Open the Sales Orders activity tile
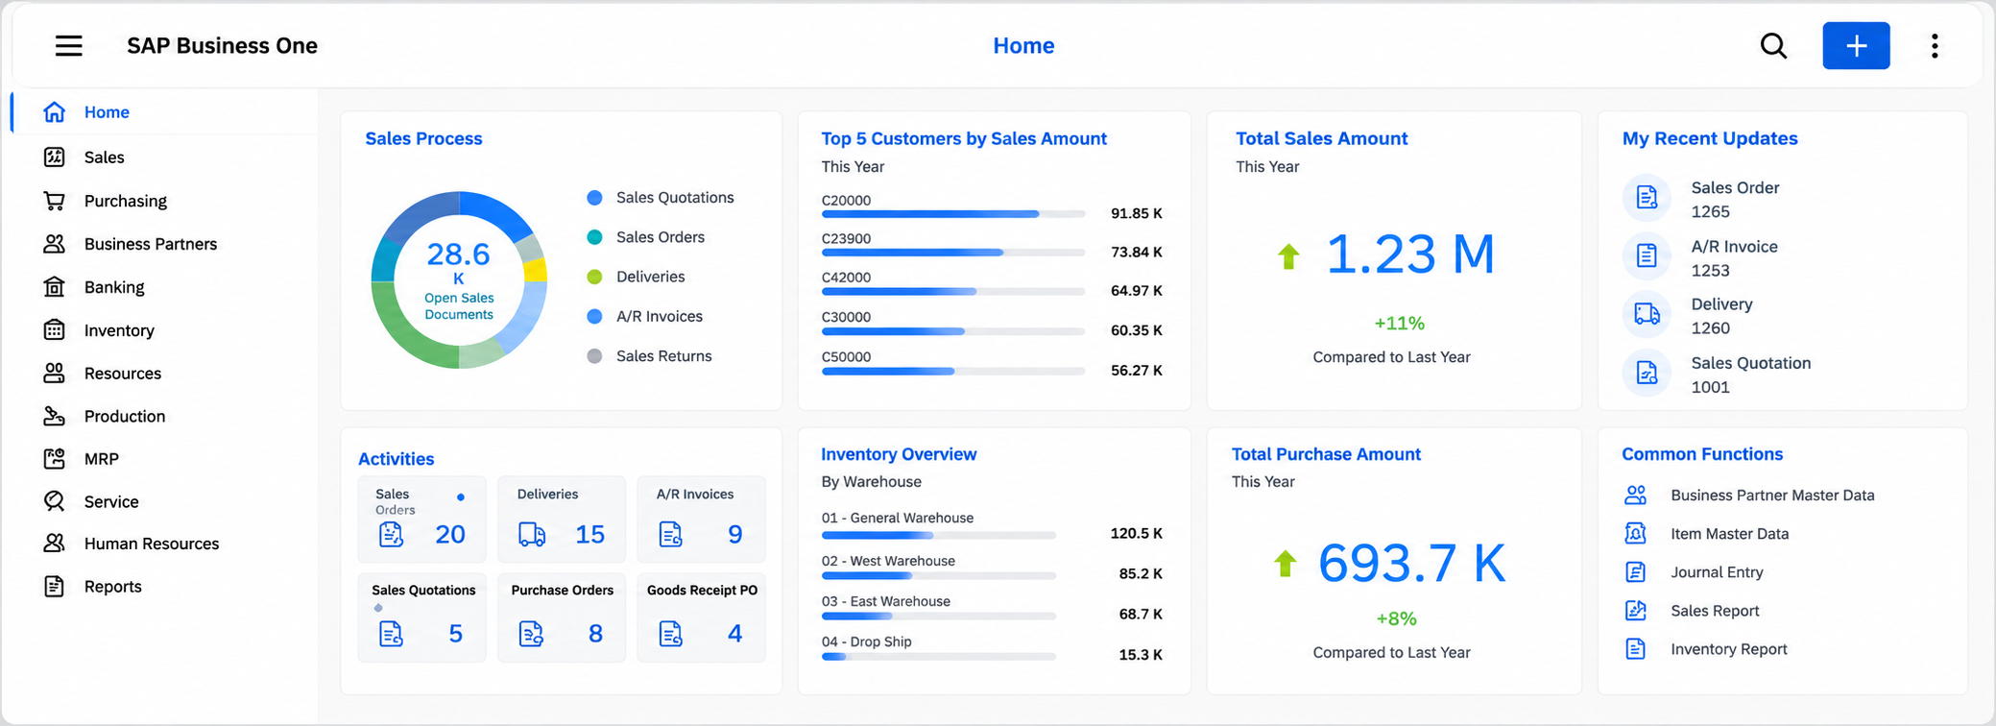The image size is (1996, 726). point(421,520)
